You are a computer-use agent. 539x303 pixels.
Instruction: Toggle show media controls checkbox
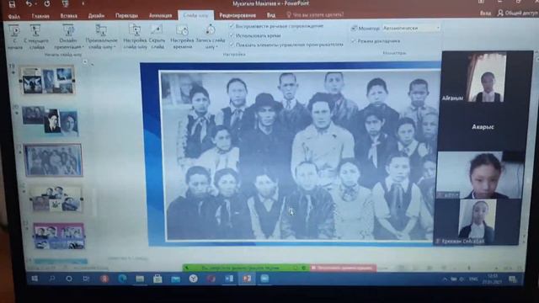(x=232, y=45)
